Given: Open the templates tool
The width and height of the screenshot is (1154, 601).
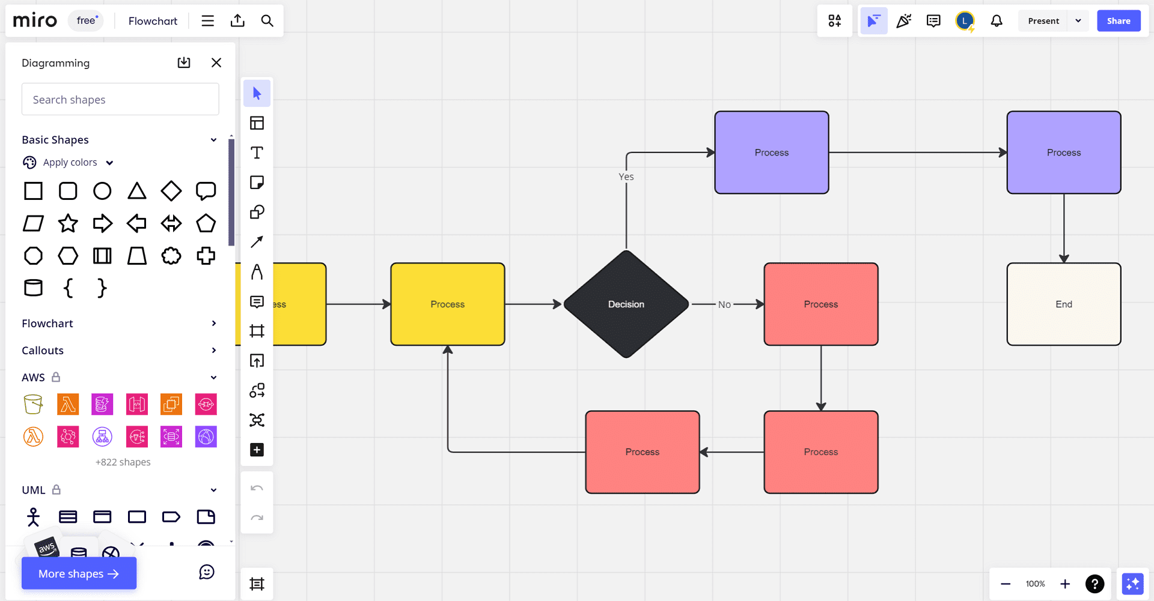Looking at the screenshot, I should pos(257,123).
